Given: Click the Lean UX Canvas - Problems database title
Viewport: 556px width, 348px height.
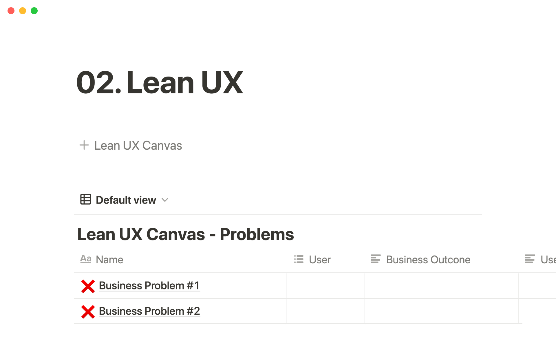Looking at the screenshot, I should coord(186,234).
